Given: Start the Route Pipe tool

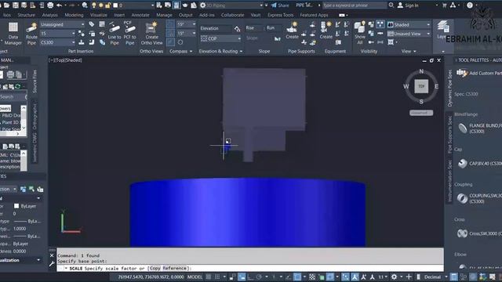Looking at the screenshot, I should click(31, 33).
